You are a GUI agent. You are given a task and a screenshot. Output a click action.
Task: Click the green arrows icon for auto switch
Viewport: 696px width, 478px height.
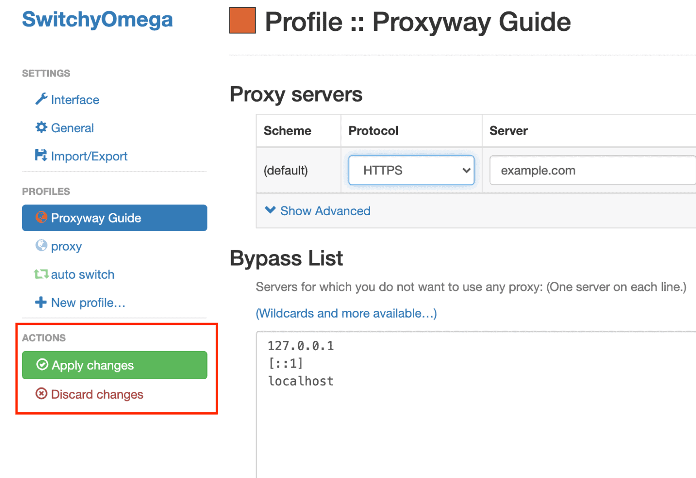click(41, 274)
